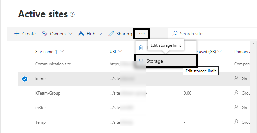
Task: Open the three-dot more options menu
Action: [142, 34]
